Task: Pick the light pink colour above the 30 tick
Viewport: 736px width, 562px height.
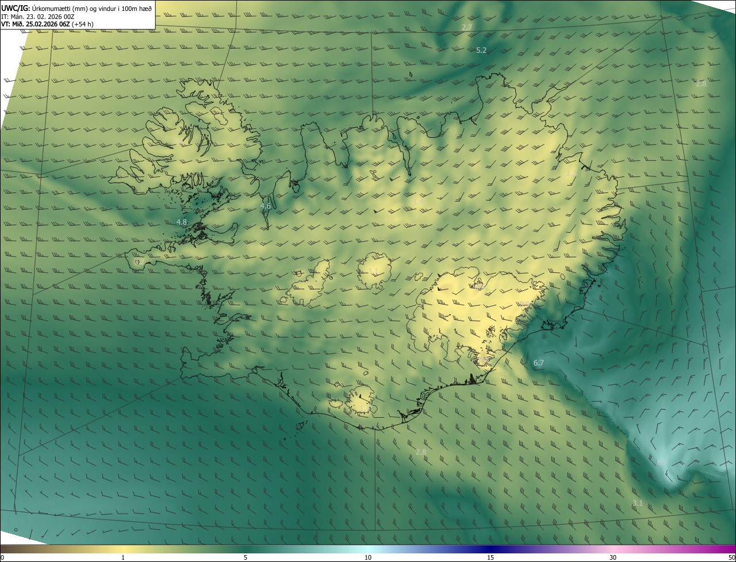Action: (613, 549)
